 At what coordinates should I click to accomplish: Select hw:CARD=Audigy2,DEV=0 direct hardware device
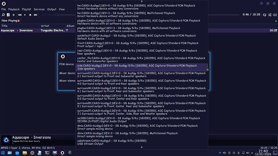142,7
